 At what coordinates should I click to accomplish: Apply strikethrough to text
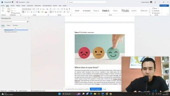point(31,12)
